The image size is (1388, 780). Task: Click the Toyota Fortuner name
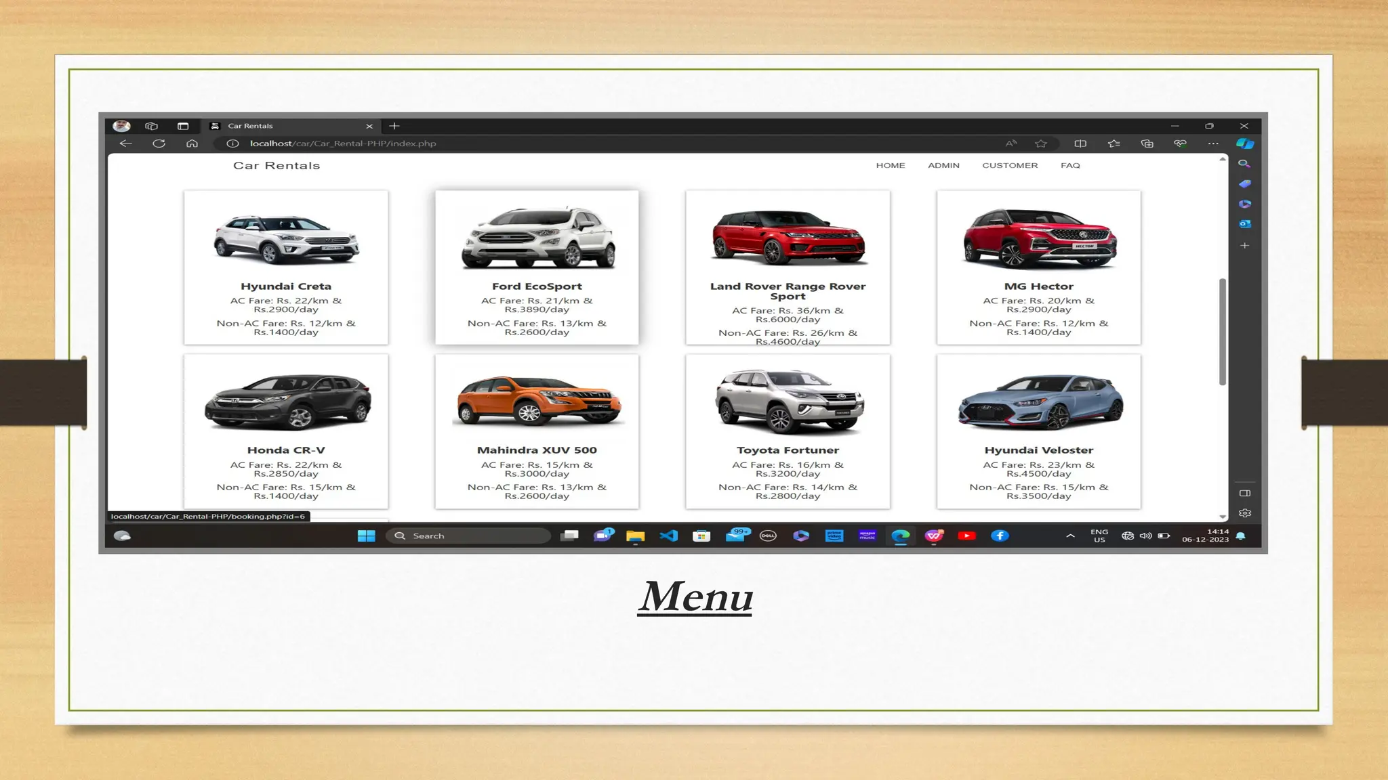click(x=788, y=450)
